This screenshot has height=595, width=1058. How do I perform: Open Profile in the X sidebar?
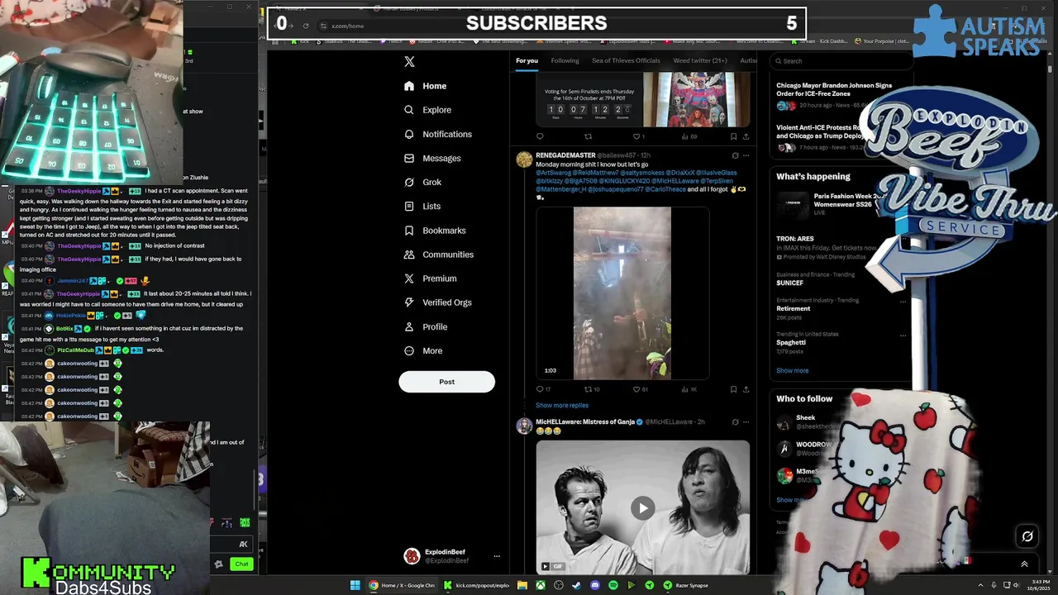[426, 326]
